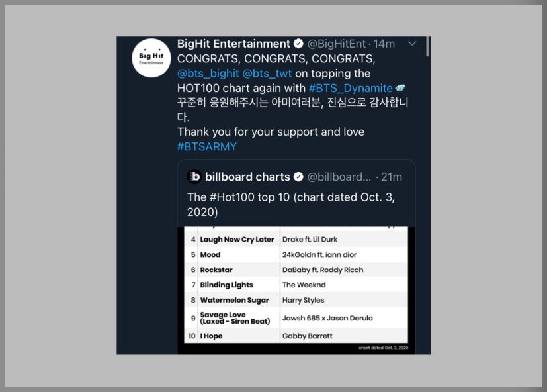This screenshot has width=547, height=392.
Task: Click the Dynamite emoji after the hashtag
Action: tap(400, 88)
